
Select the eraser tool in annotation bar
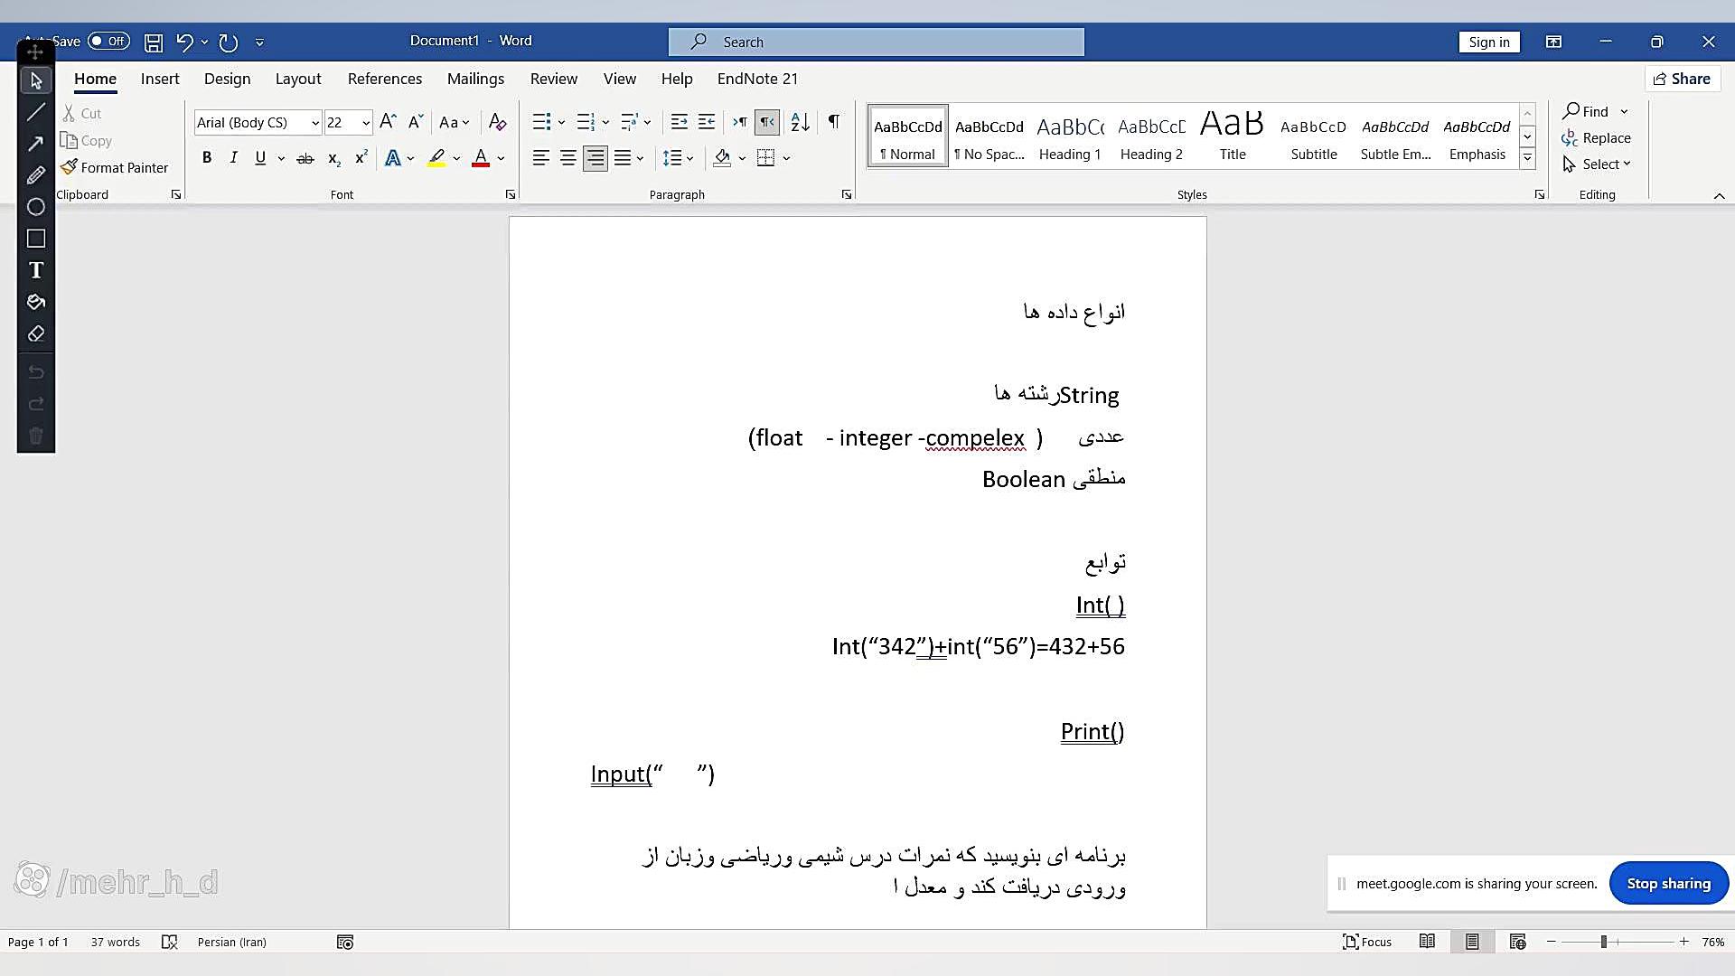pyautogui.click(x=36, y=333)
